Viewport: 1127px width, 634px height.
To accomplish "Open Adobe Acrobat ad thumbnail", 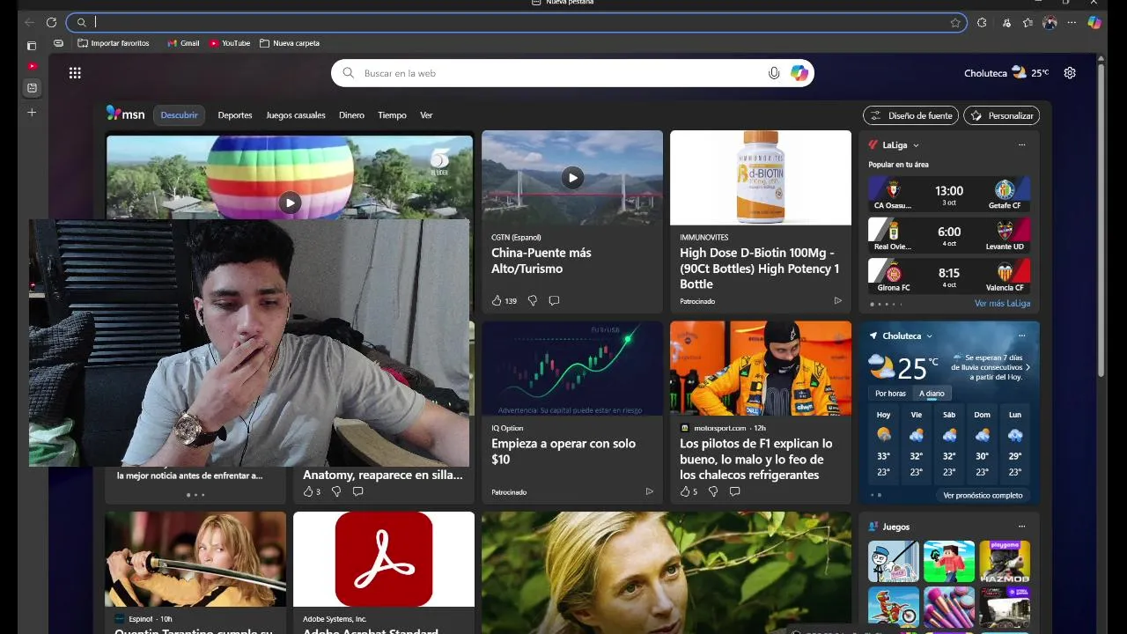I will (384, 559).
